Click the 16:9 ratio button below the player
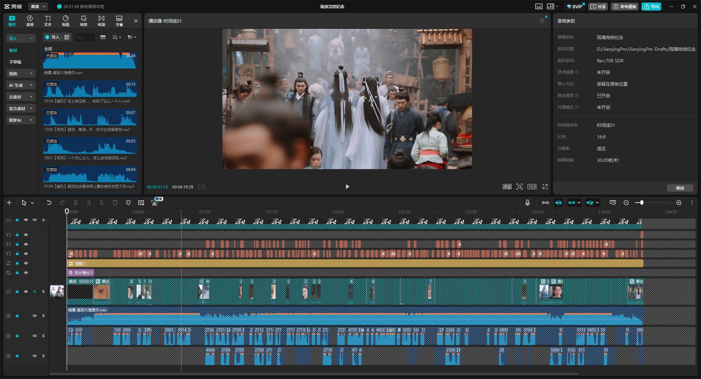This screenshot has width=701, height=379. (532, 187)
